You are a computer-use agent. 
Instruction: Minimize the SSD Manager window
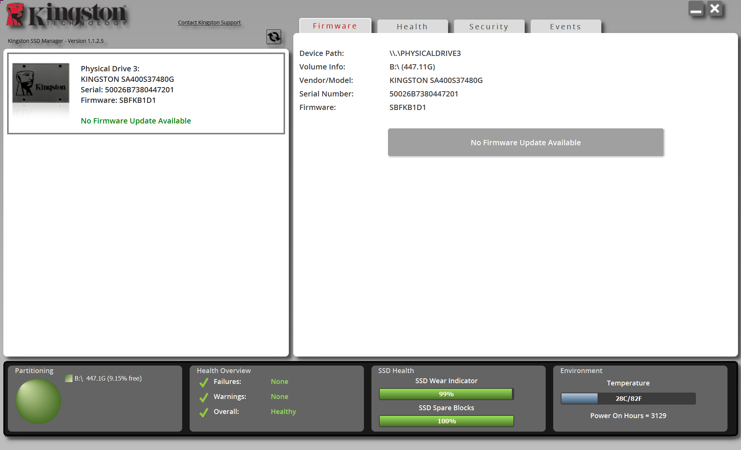click(696, 9)
